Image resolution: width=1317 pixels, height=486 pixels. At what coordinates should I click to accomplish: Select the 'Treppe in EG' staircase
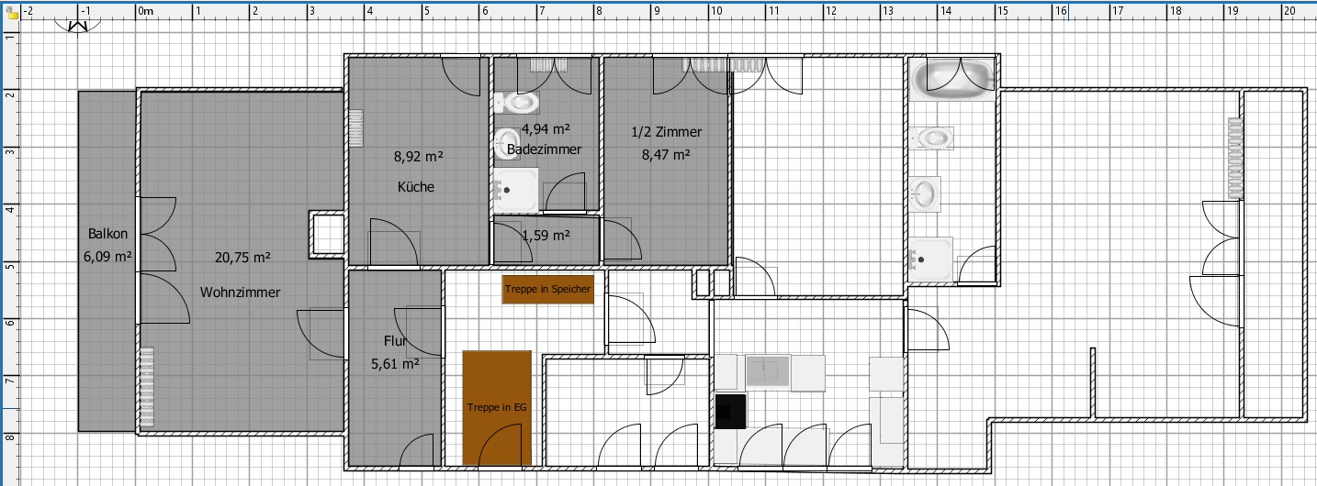(497, 407)
